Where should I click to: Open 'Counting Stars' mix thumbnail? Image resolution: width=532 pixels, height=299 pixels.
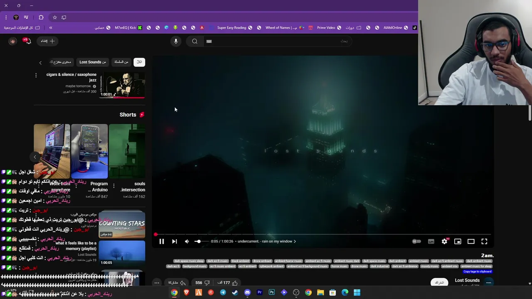pyautogui.click(x=122, y=224)
